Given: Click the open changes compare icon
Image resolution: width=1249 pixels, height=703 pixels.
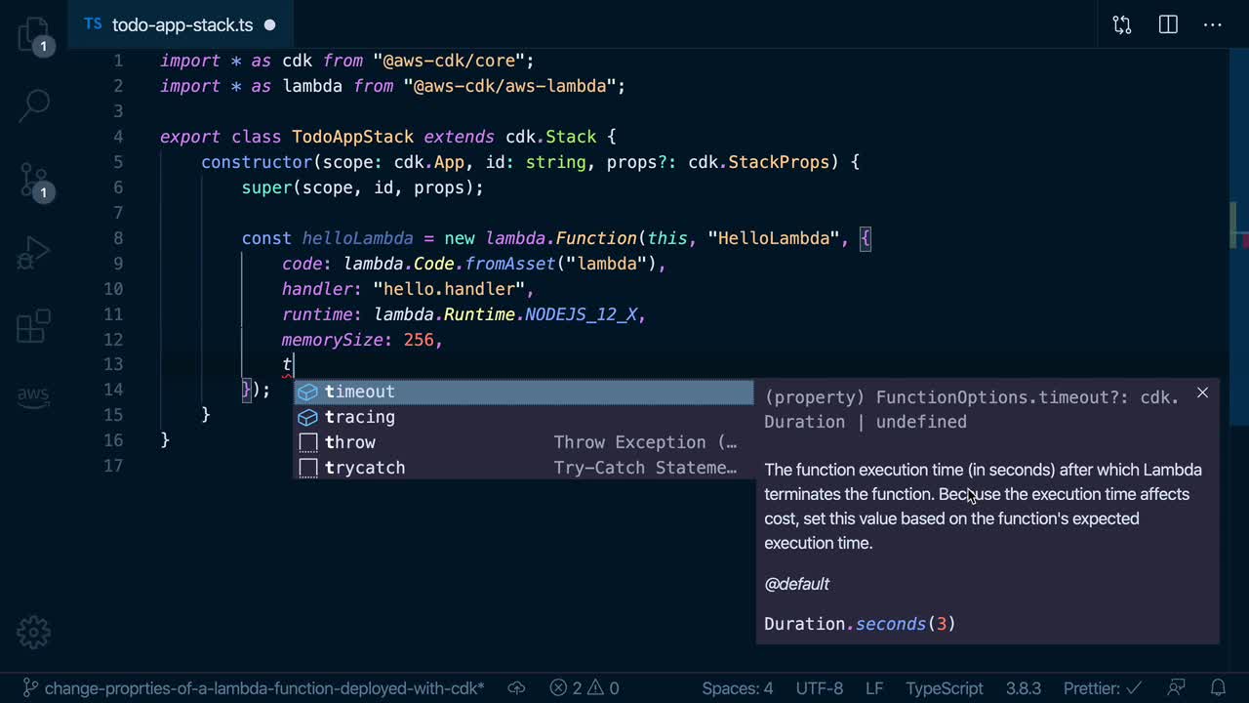Looking at the screenshot, I should pos(1122,25).
